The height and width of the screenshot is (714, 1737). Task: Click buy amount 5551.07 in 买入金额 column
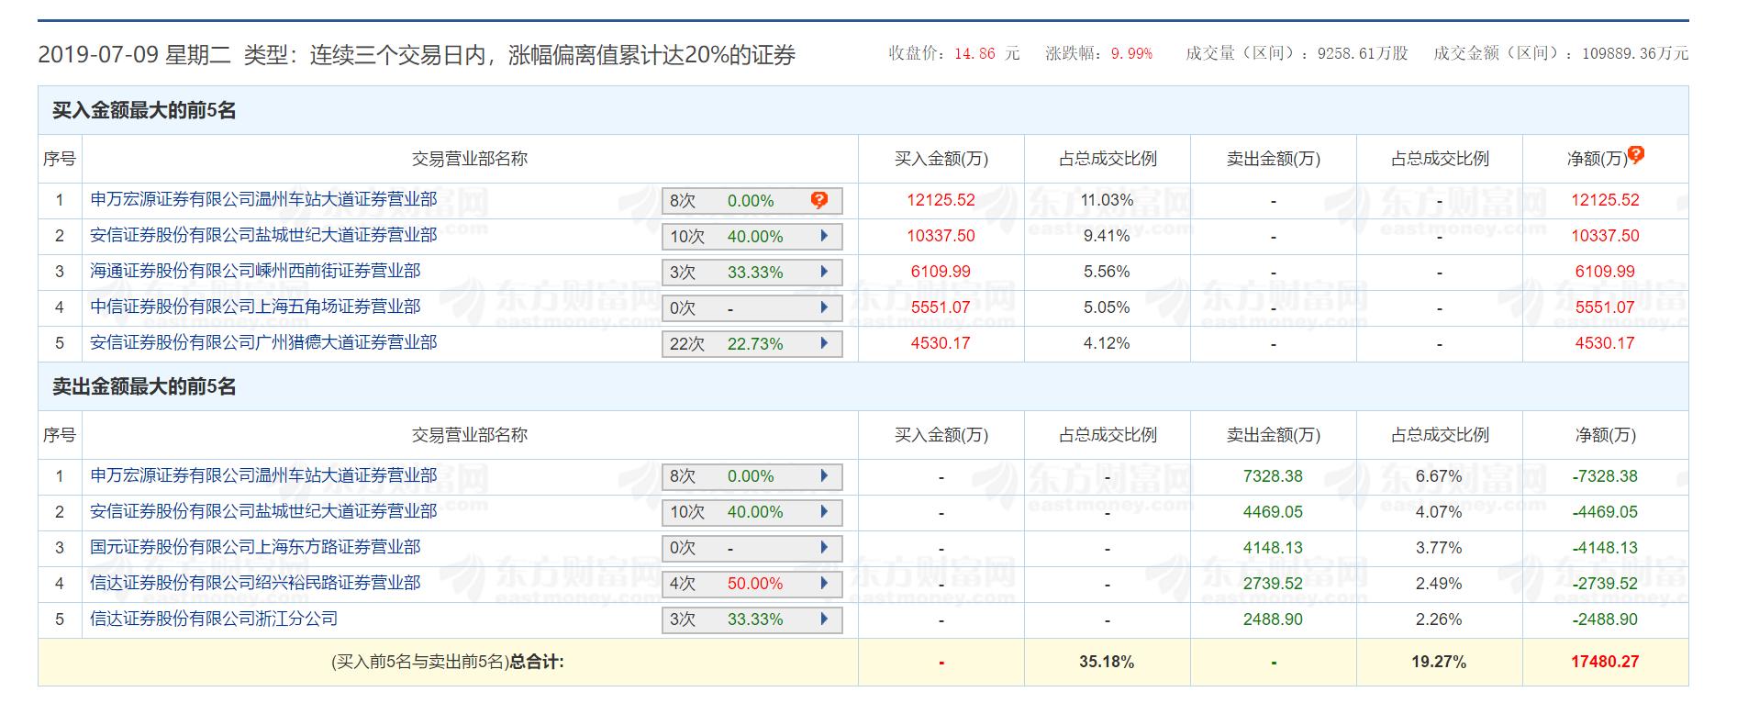(941, 307)
